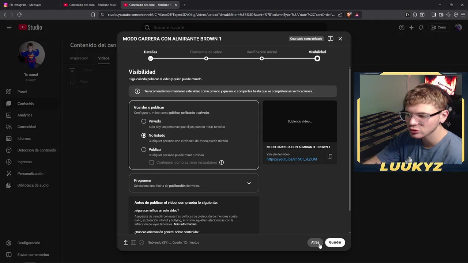Image resolution: width=468 pixels, height=263 pixels.
Task: Click the YouTube Studio logo
Action: (x=30, y=27)
